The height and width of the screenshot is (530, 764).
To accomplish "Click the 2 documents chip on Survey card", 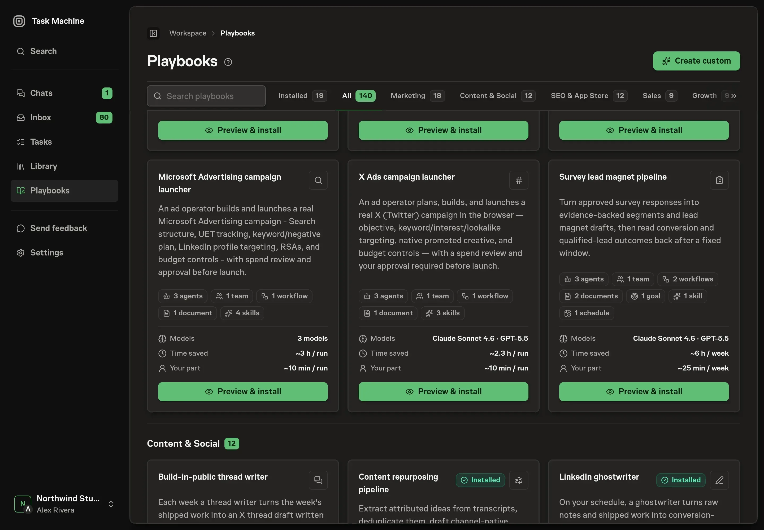I will [591, 296].
